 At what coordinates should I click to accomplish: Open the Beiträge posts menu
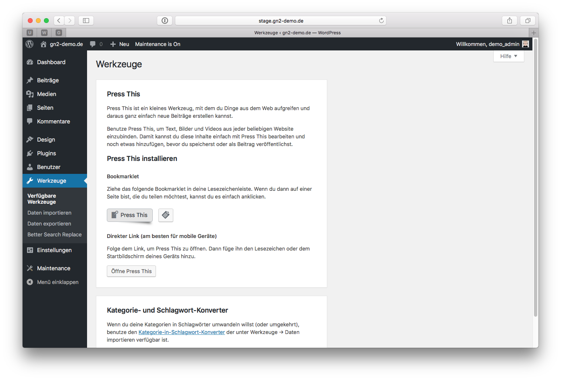[x=55, y=80]
